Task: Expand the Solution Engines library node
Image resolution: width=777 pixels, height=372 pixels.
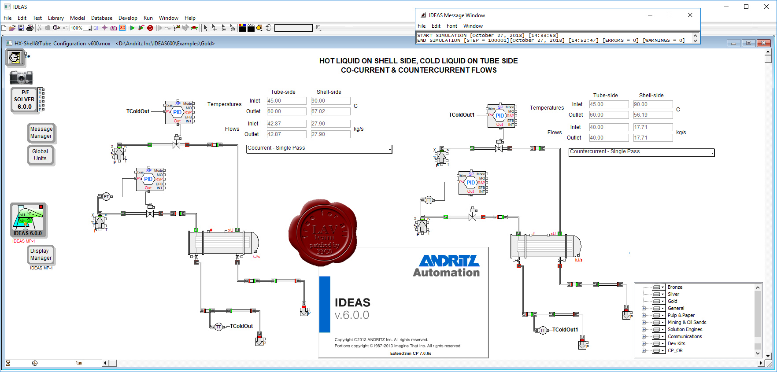Action: click(644, 329)
